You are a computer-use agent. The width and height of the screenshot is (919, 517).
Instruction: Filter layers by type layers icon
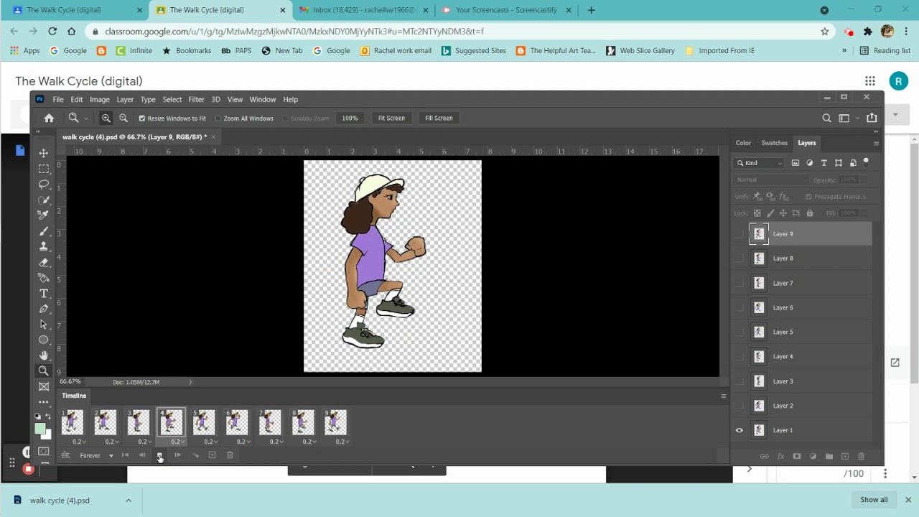pos(824,163)
